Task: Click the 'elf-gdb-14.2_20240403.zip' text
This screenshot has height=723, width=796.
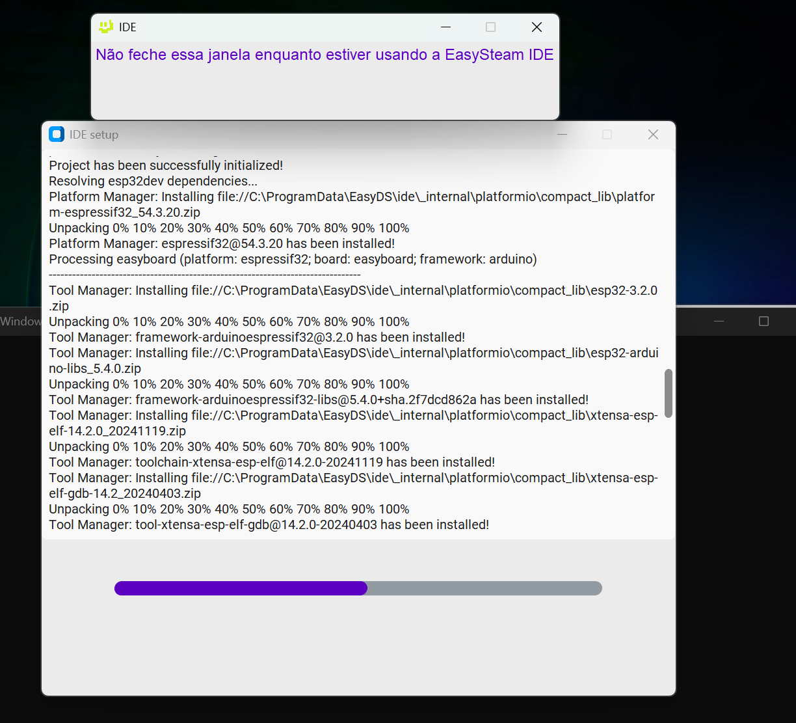Action: pos(125,493)
